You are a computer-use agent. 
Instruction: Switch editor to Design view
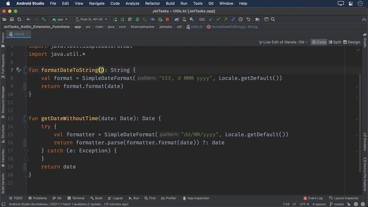click(x=351, y=42)
